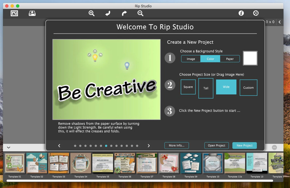Go to the next welcome slide

[x=149, y=146]
